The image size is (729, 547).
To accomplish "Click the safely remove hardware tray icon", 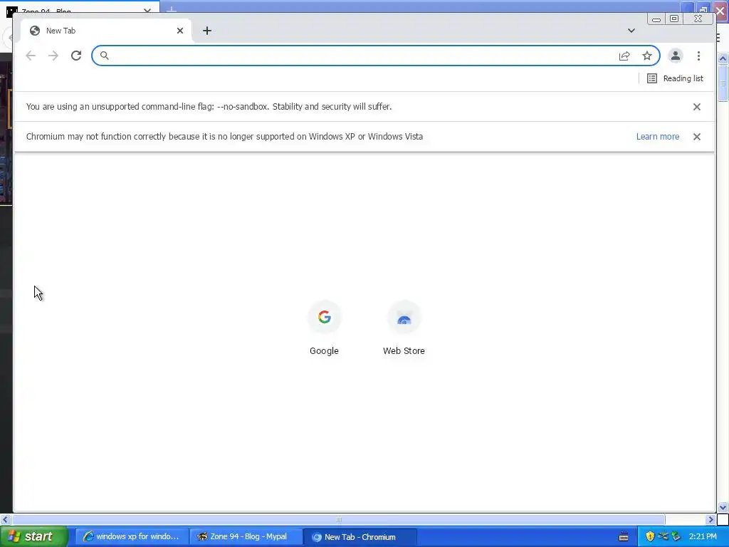I will pos(676,537).
